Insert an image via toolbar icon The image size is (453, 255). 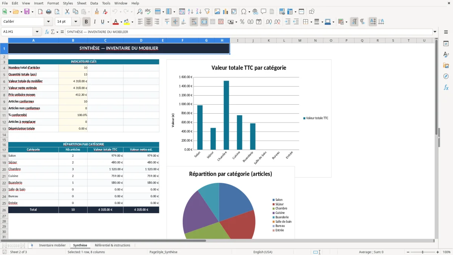coord(218,12)
